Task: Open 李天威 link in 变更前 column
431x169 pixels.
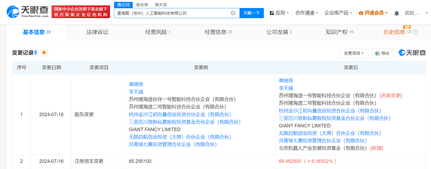Action: click(x=136, y=92)
